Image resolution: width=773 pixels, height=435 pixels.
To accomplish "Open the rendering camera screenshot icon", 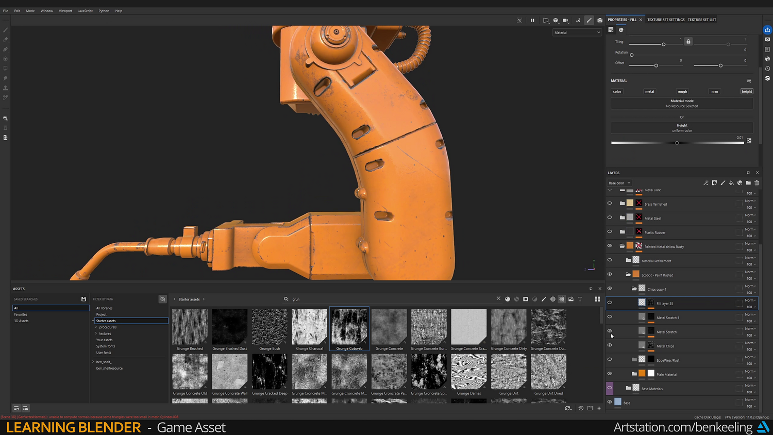I will click(600, 20).
